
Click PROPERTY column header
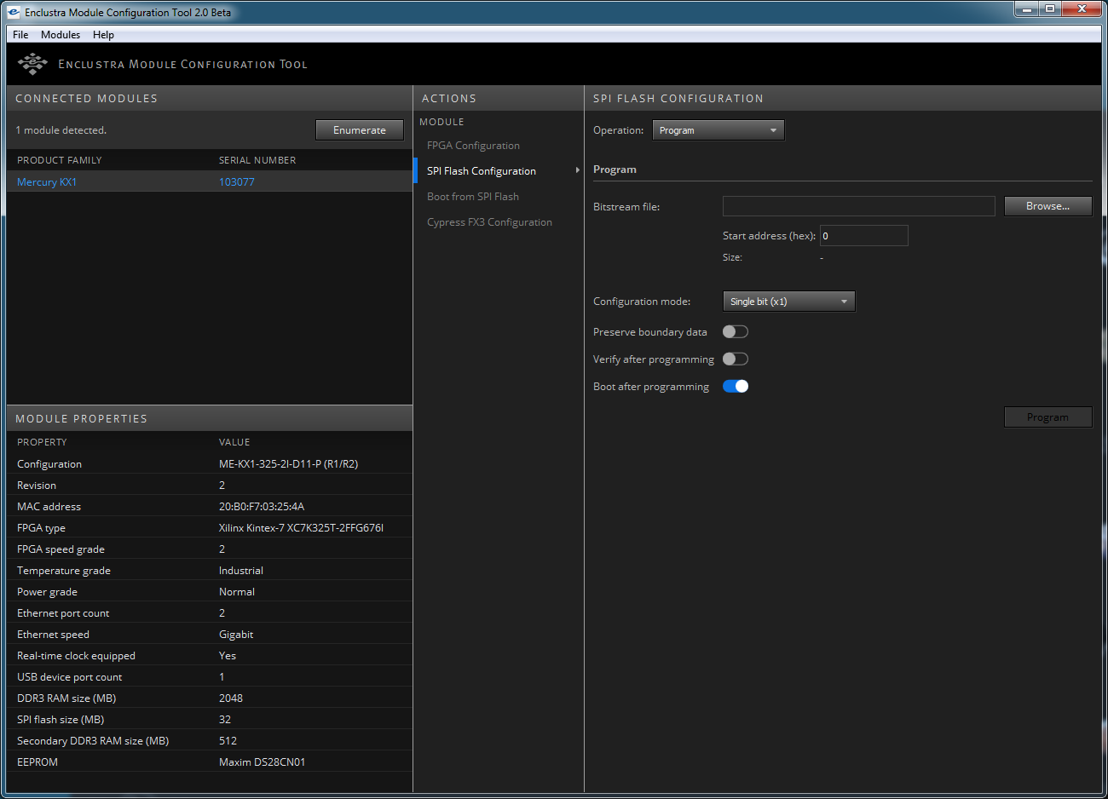(42, 442)
